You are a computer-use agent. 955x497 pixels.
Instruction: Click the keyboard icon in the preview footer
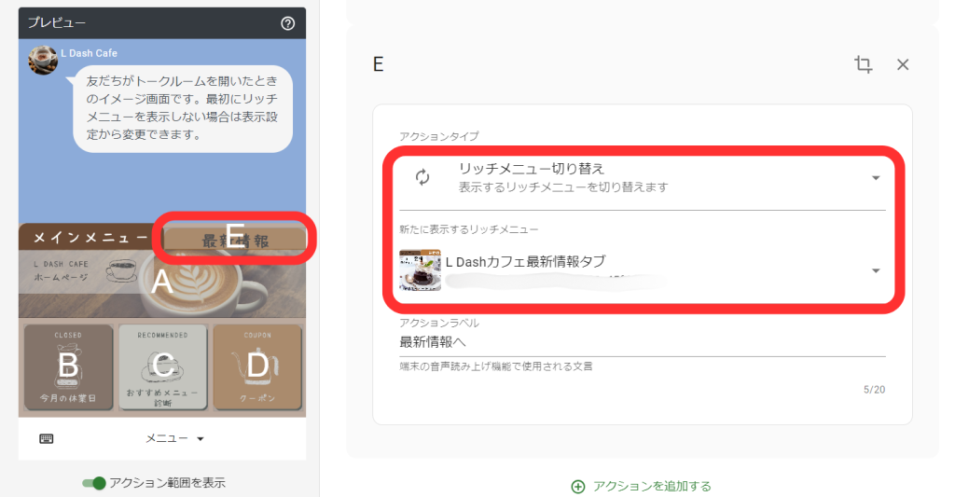click(x=47, y=438)
